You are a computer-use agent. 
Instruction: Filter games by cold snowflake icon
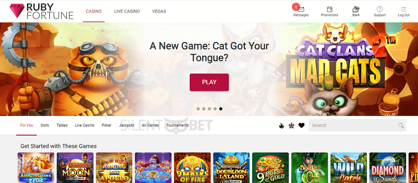(x=291, y=125)
